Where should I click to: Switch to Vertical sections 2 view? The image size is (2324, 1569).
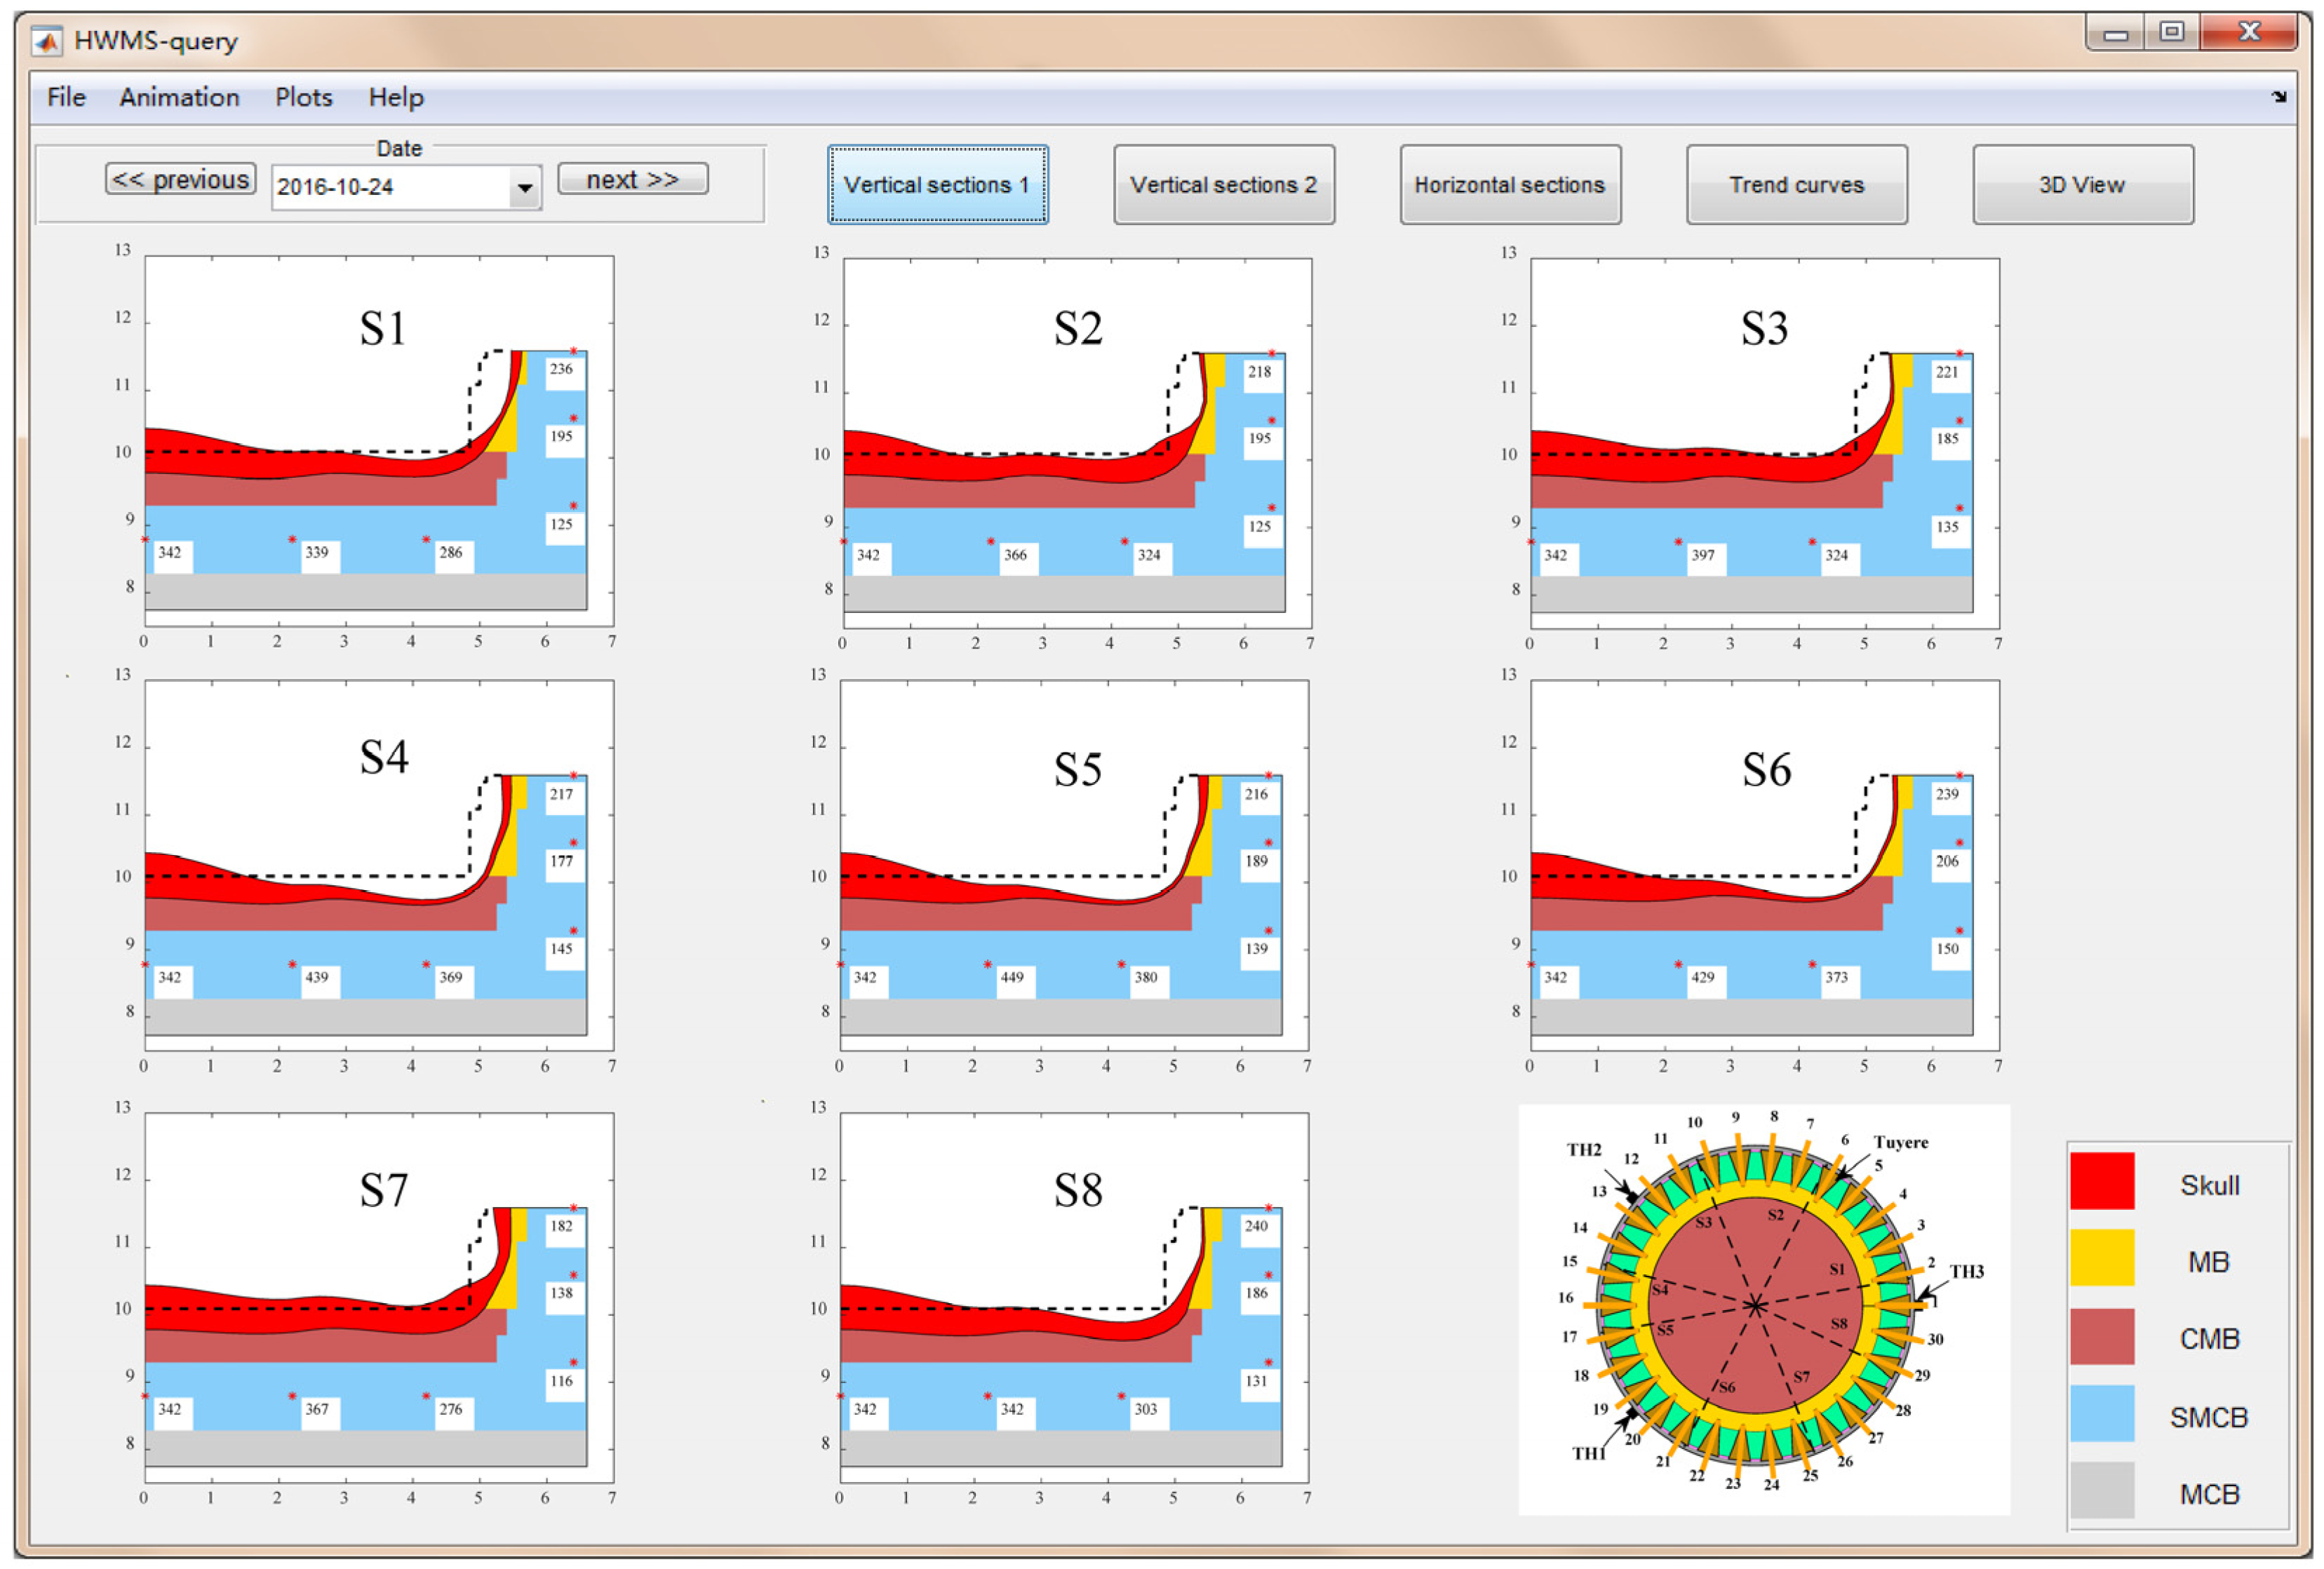tap(1223, 185)
